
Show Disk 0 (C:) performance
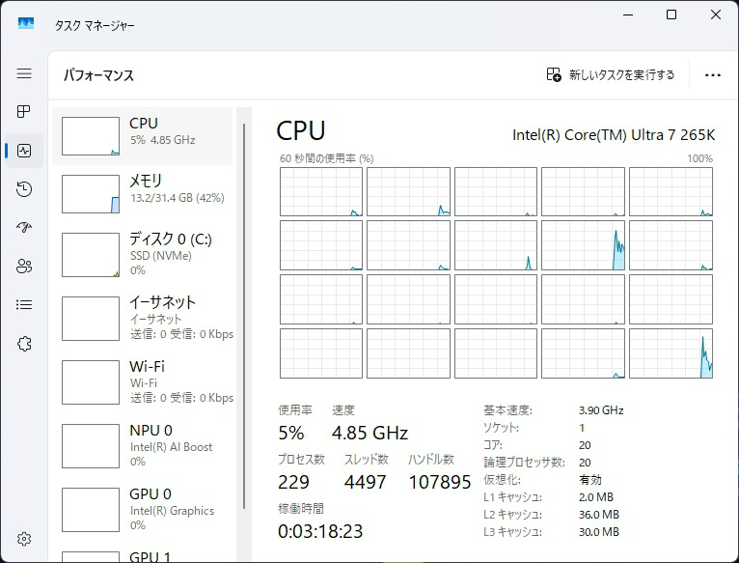pyautogui.click(x=145, y=254)
